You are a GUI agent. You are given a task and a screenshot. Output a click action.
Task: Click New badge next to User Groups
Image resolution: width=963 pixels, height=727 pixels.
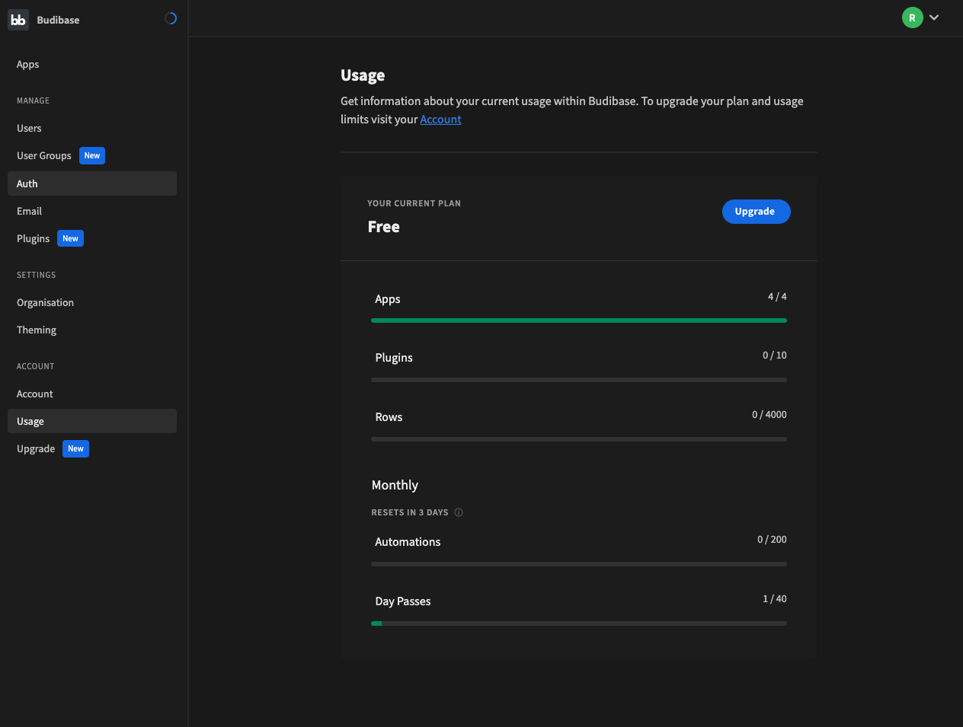click(x=92, y=156)
